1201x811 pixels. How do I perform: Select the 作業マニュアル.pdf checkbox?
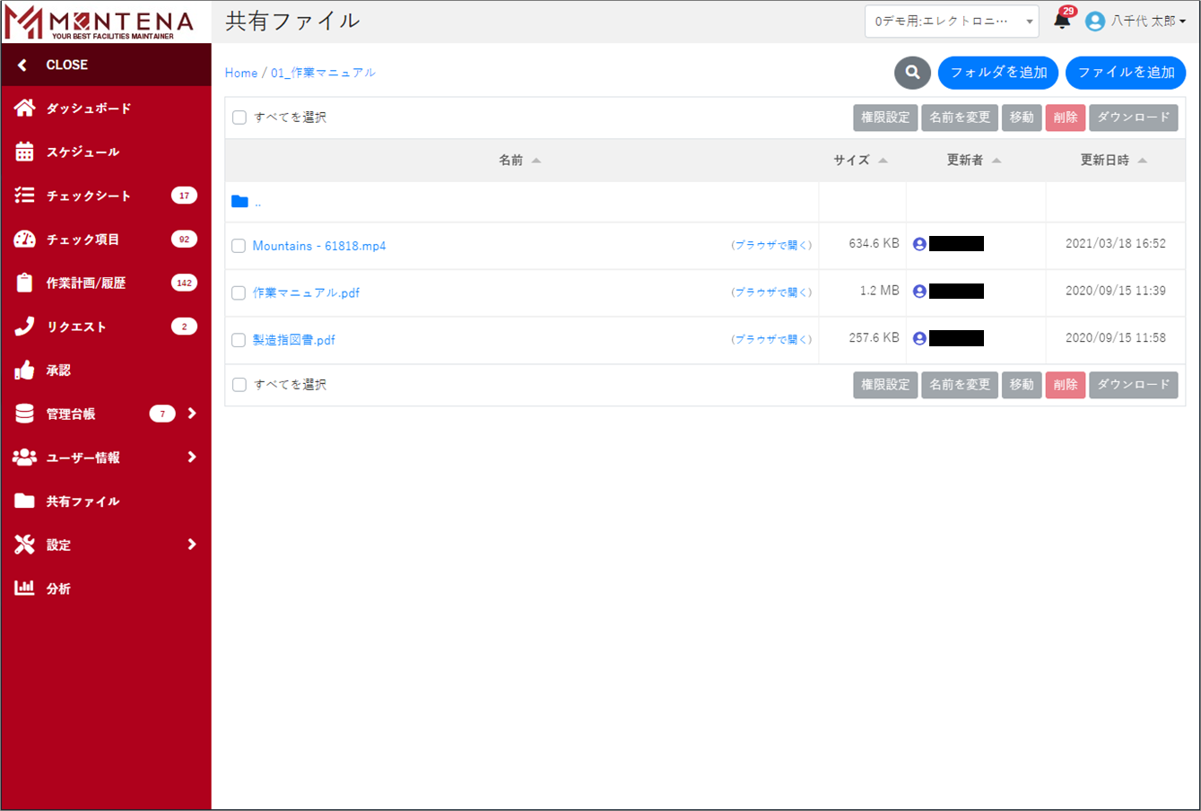pos(239,292)
